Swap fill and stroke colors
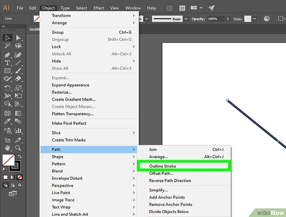Viewport: 286px width, 217px height. (x=20, y=156)
